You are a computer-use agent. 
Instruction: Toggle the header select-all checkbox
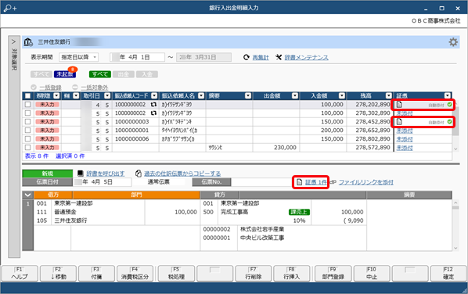(27, 95)
